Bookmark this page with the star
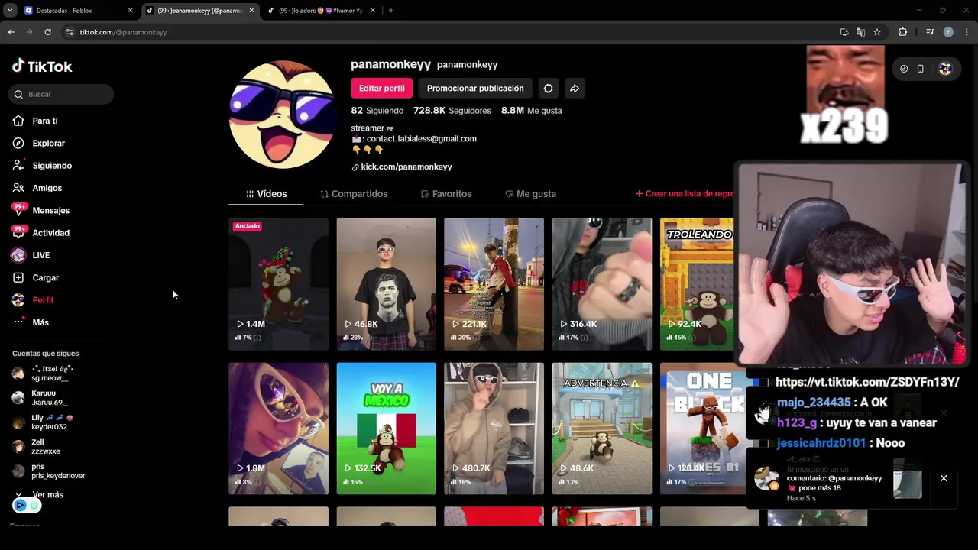 (x=877, y=32)
